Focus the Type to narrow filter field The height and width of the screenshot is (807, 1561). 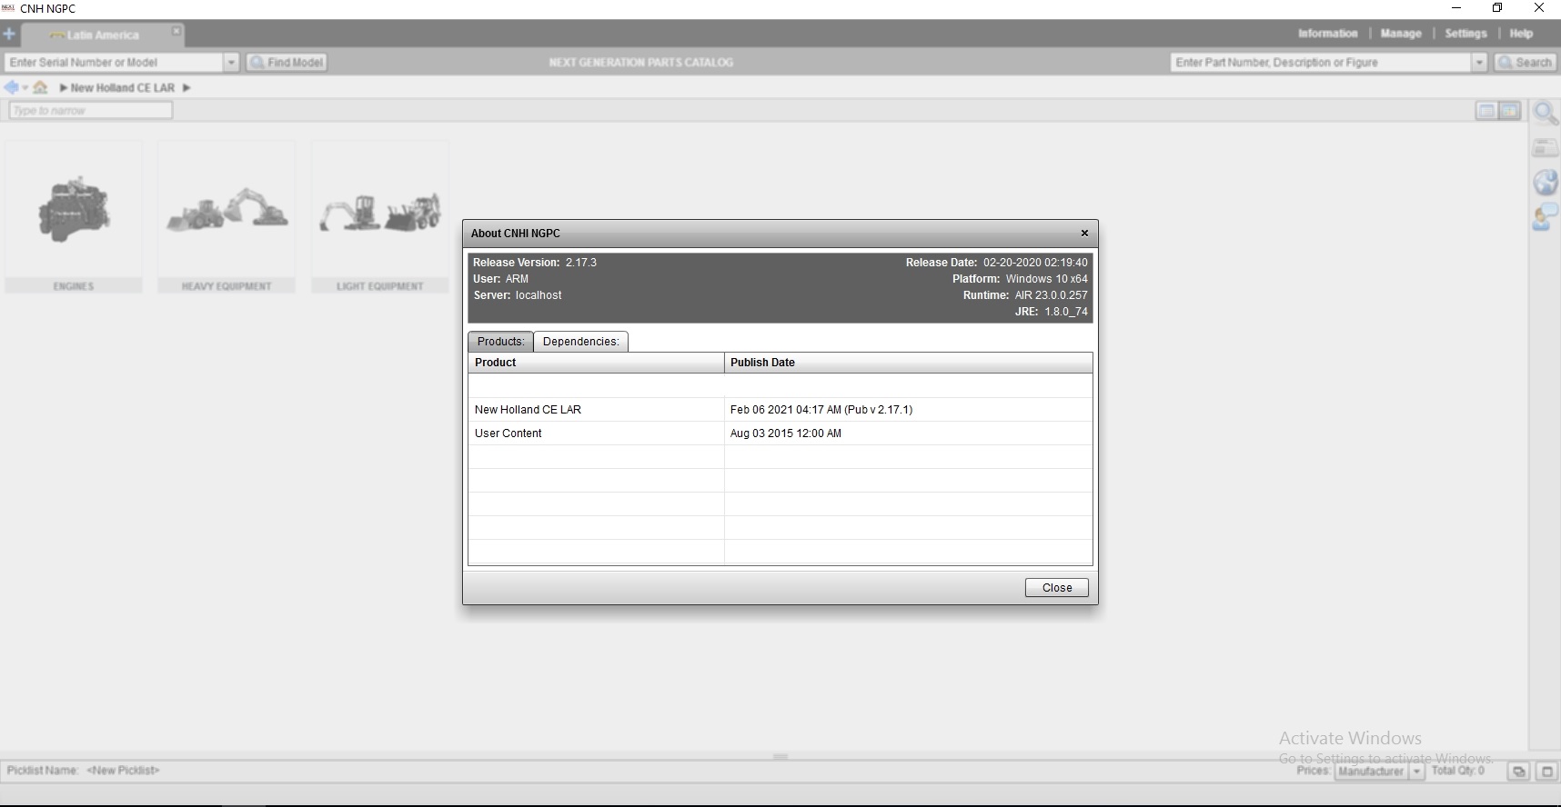90,110
